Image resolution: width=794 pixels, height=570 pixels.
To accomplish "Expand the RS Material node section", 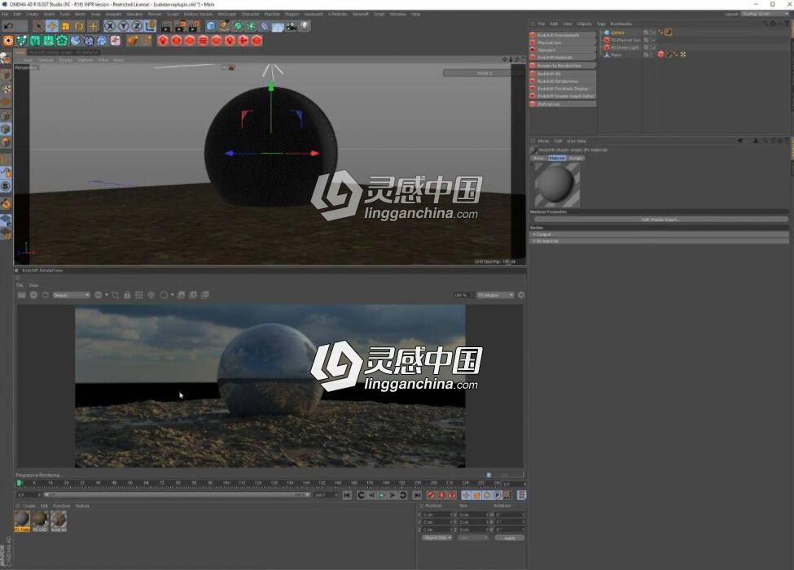I will coord(658,241).
